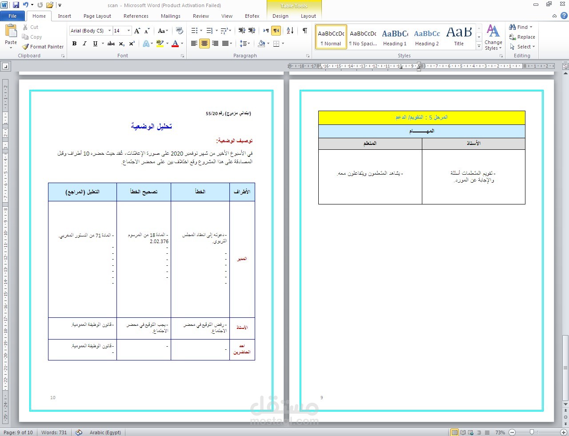Switch to Outline view in status bar
This screenshot has width=569, height=436.
click(479, 432)
